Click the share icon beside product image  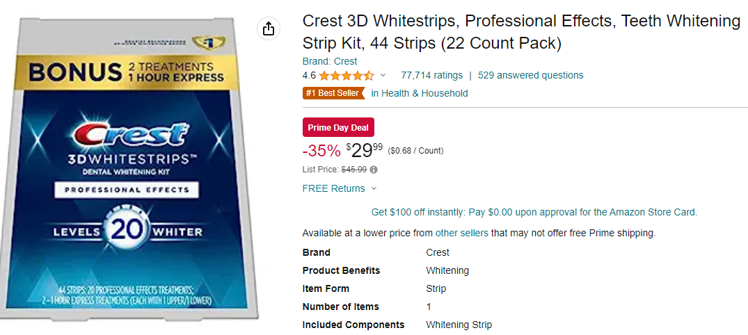point(269,28)
